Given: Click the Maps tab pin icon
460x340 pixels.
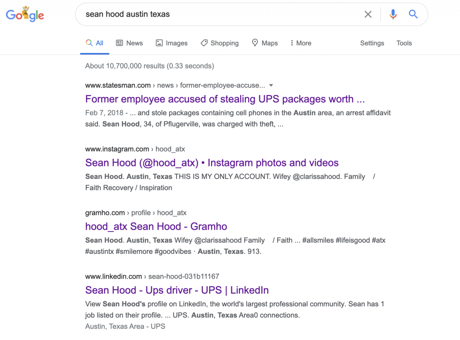Looking at the screenshot, I should tap(255, 43).
